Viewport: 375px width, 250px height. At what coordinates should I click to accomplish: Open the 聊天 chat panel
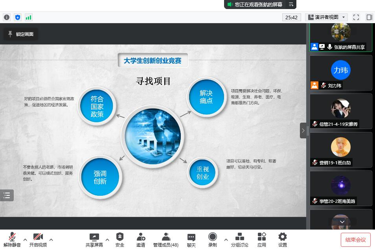(x=191, y=239)
